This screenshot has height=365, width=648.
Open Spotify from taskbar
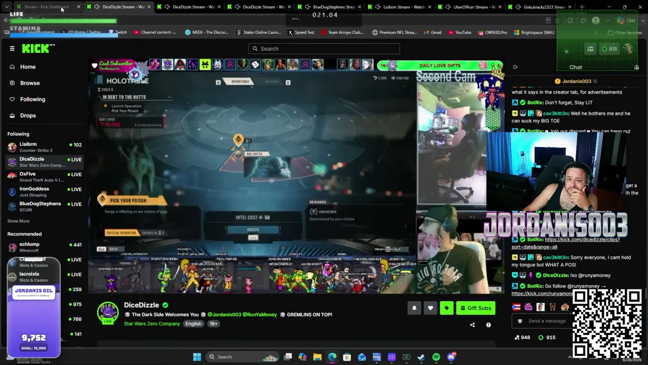pyautogui.click(x=436, y=357)
